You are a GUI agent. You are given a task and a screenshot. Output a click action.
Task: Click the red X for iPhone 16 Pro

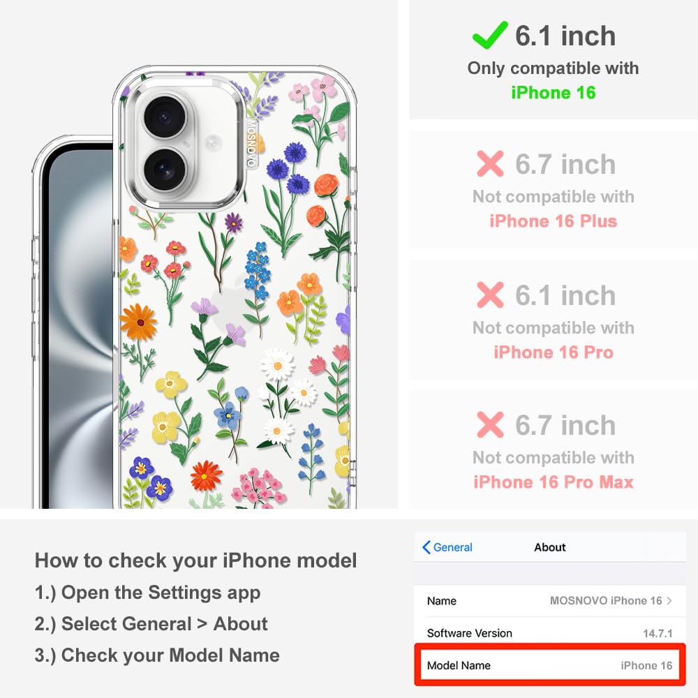(x=490, y=295)
